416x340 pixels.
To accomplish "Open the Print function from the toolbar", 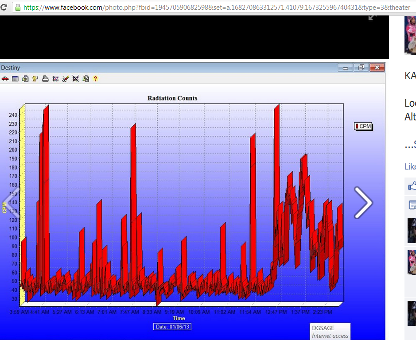I will click(x=44, y=78).
